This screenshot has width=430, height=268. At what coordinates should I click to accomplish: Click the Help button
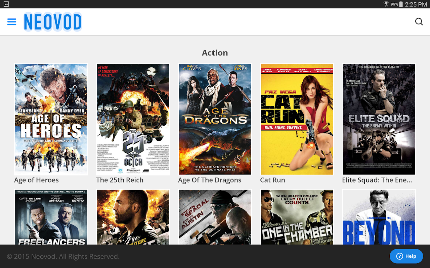click(x=406, y=256)
